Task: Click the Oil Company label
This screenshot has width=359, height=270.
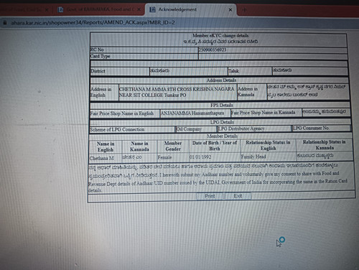Action: click(189, 129)
